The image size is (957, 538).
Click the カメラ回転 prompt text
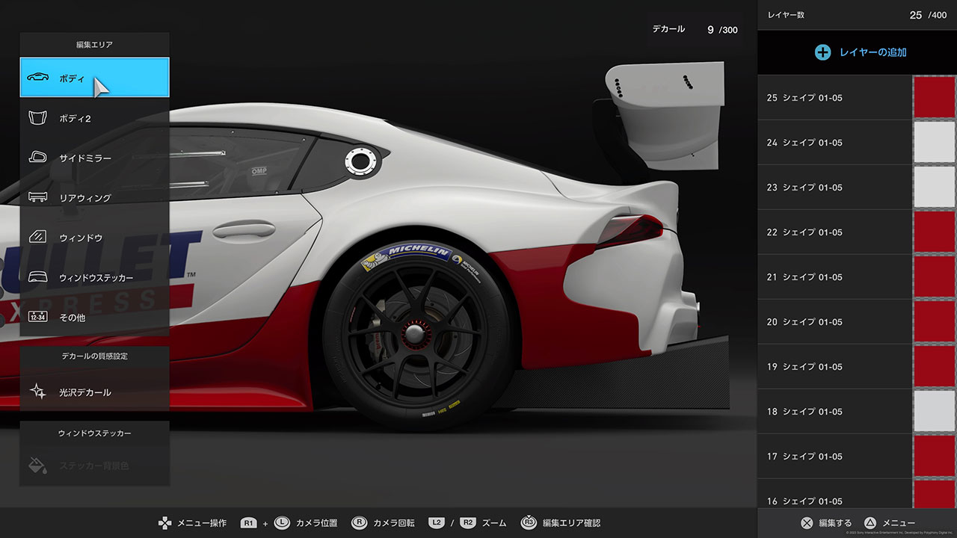coord(393,523)
